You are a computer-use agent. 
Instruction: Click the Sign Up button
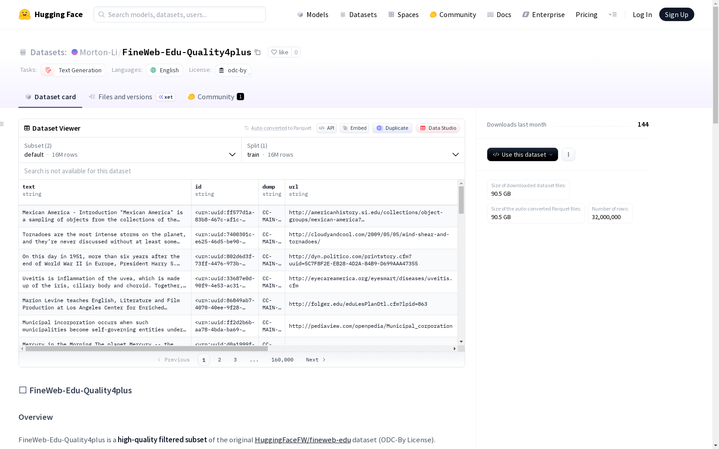(677, 14)
